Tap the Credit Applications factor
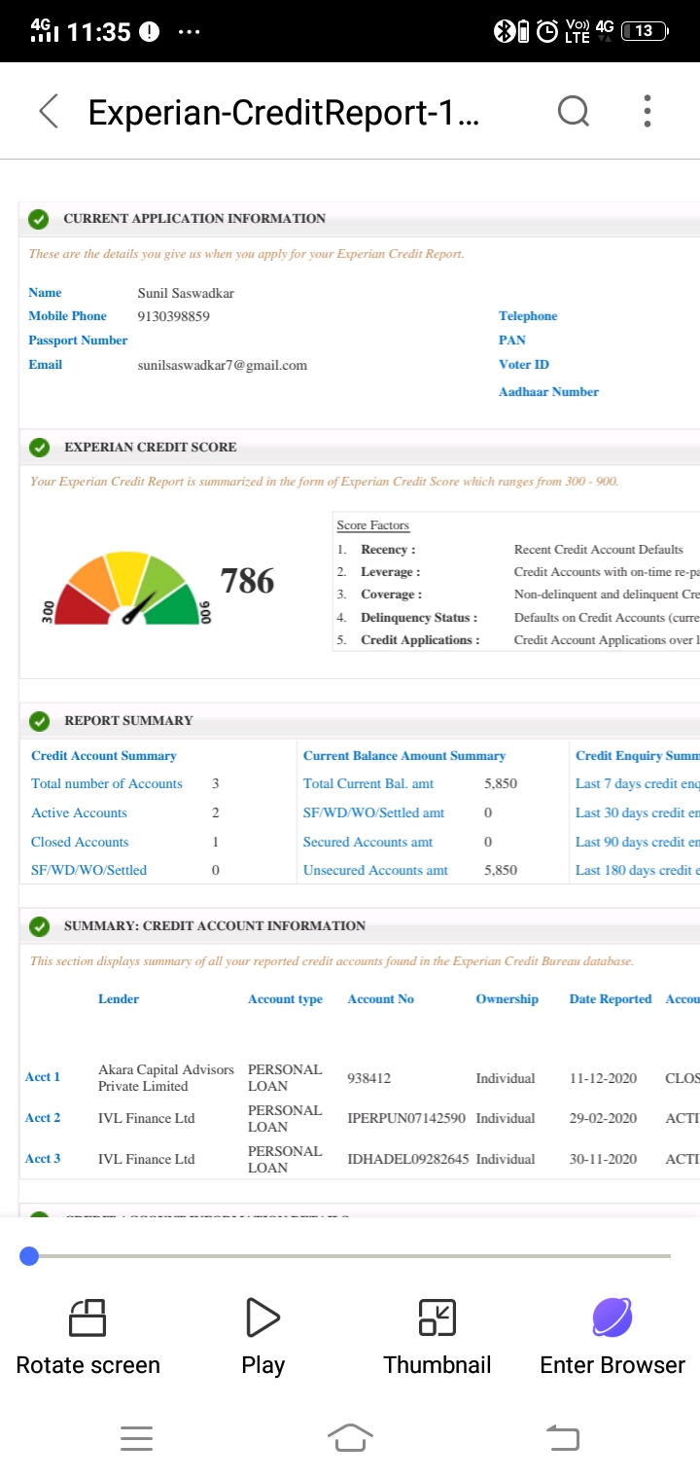This screenshot has width=700, height=1479. click(x=420, y=640)
